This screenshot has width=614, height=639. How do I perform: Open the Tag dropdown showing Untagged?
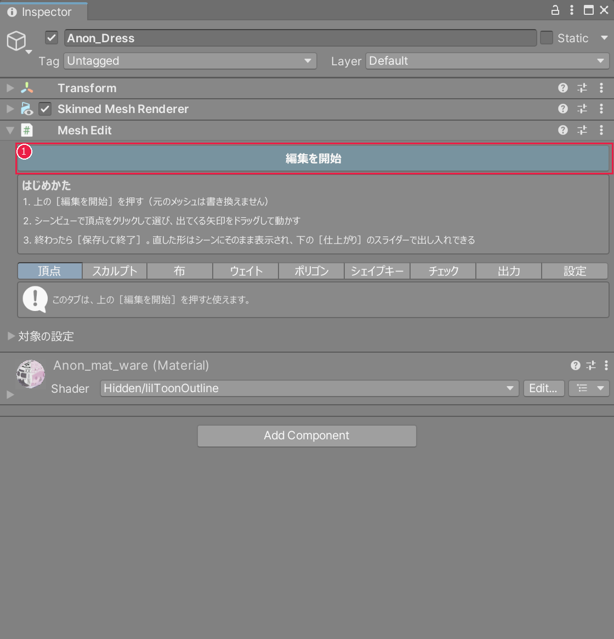click(x=190, y=61)
